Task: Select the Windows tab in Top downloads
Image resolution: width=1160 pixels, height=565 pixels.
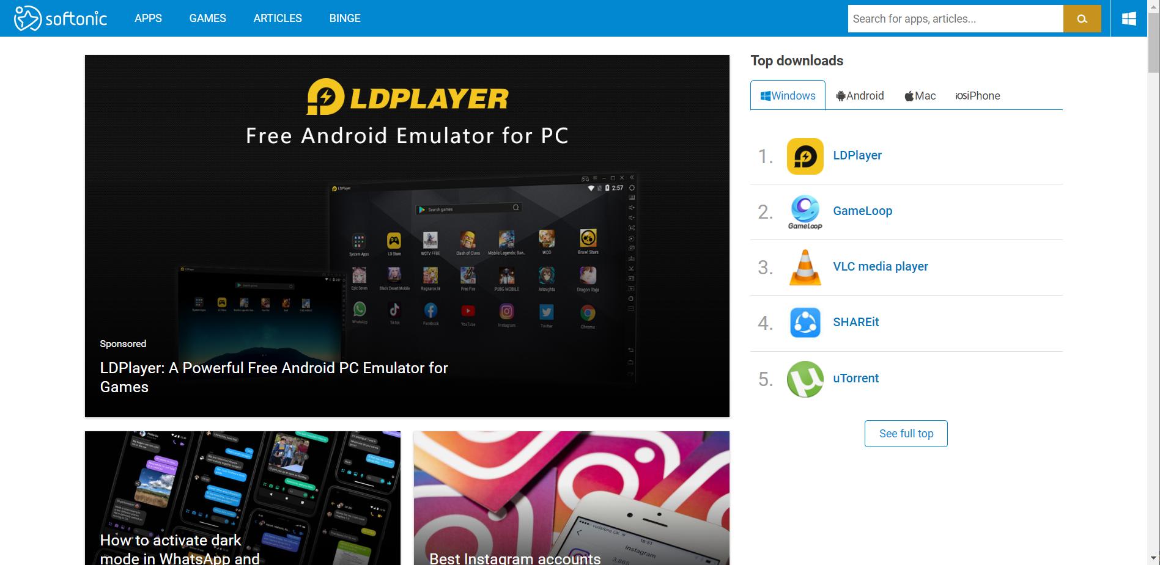Action: 788,95
